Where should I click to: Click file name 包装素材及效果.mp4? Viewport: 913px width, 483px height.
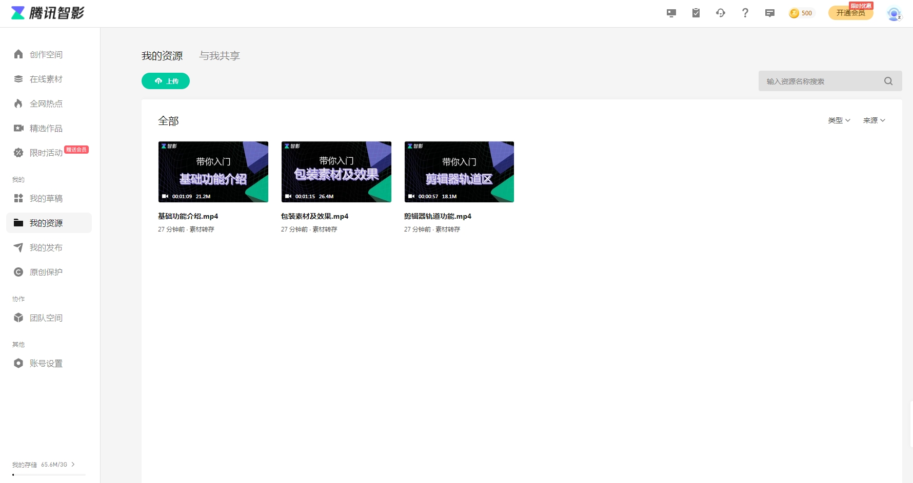click(x=315, y=216)
